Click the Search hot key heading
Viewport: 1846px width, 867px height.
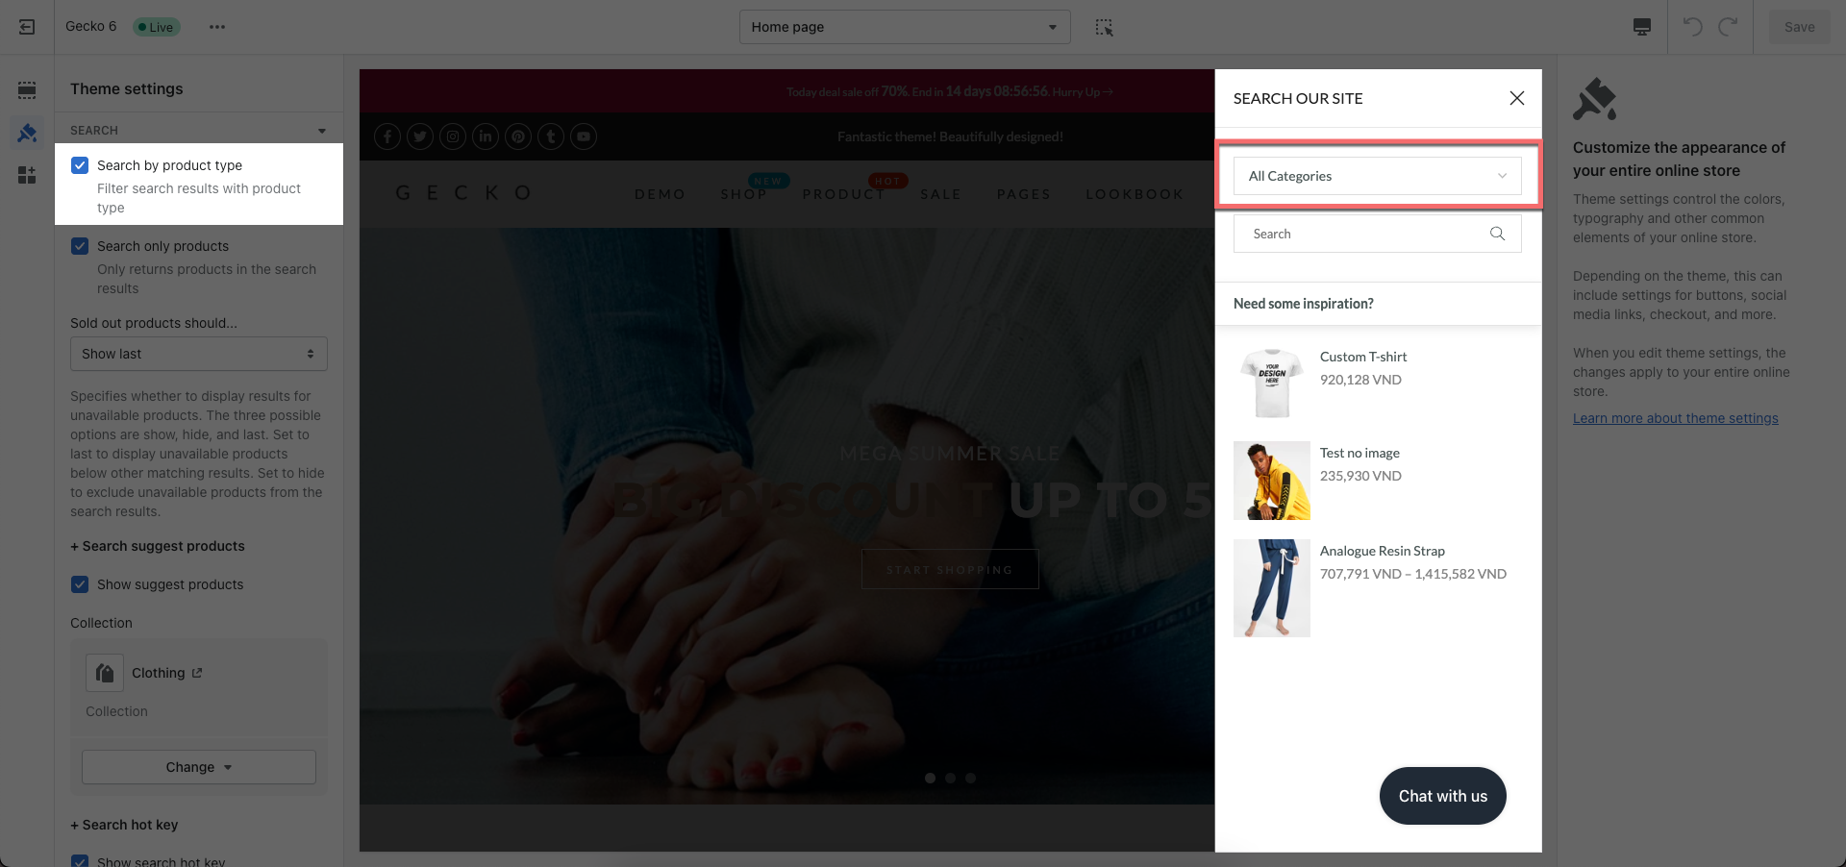(x=124, y=825)
